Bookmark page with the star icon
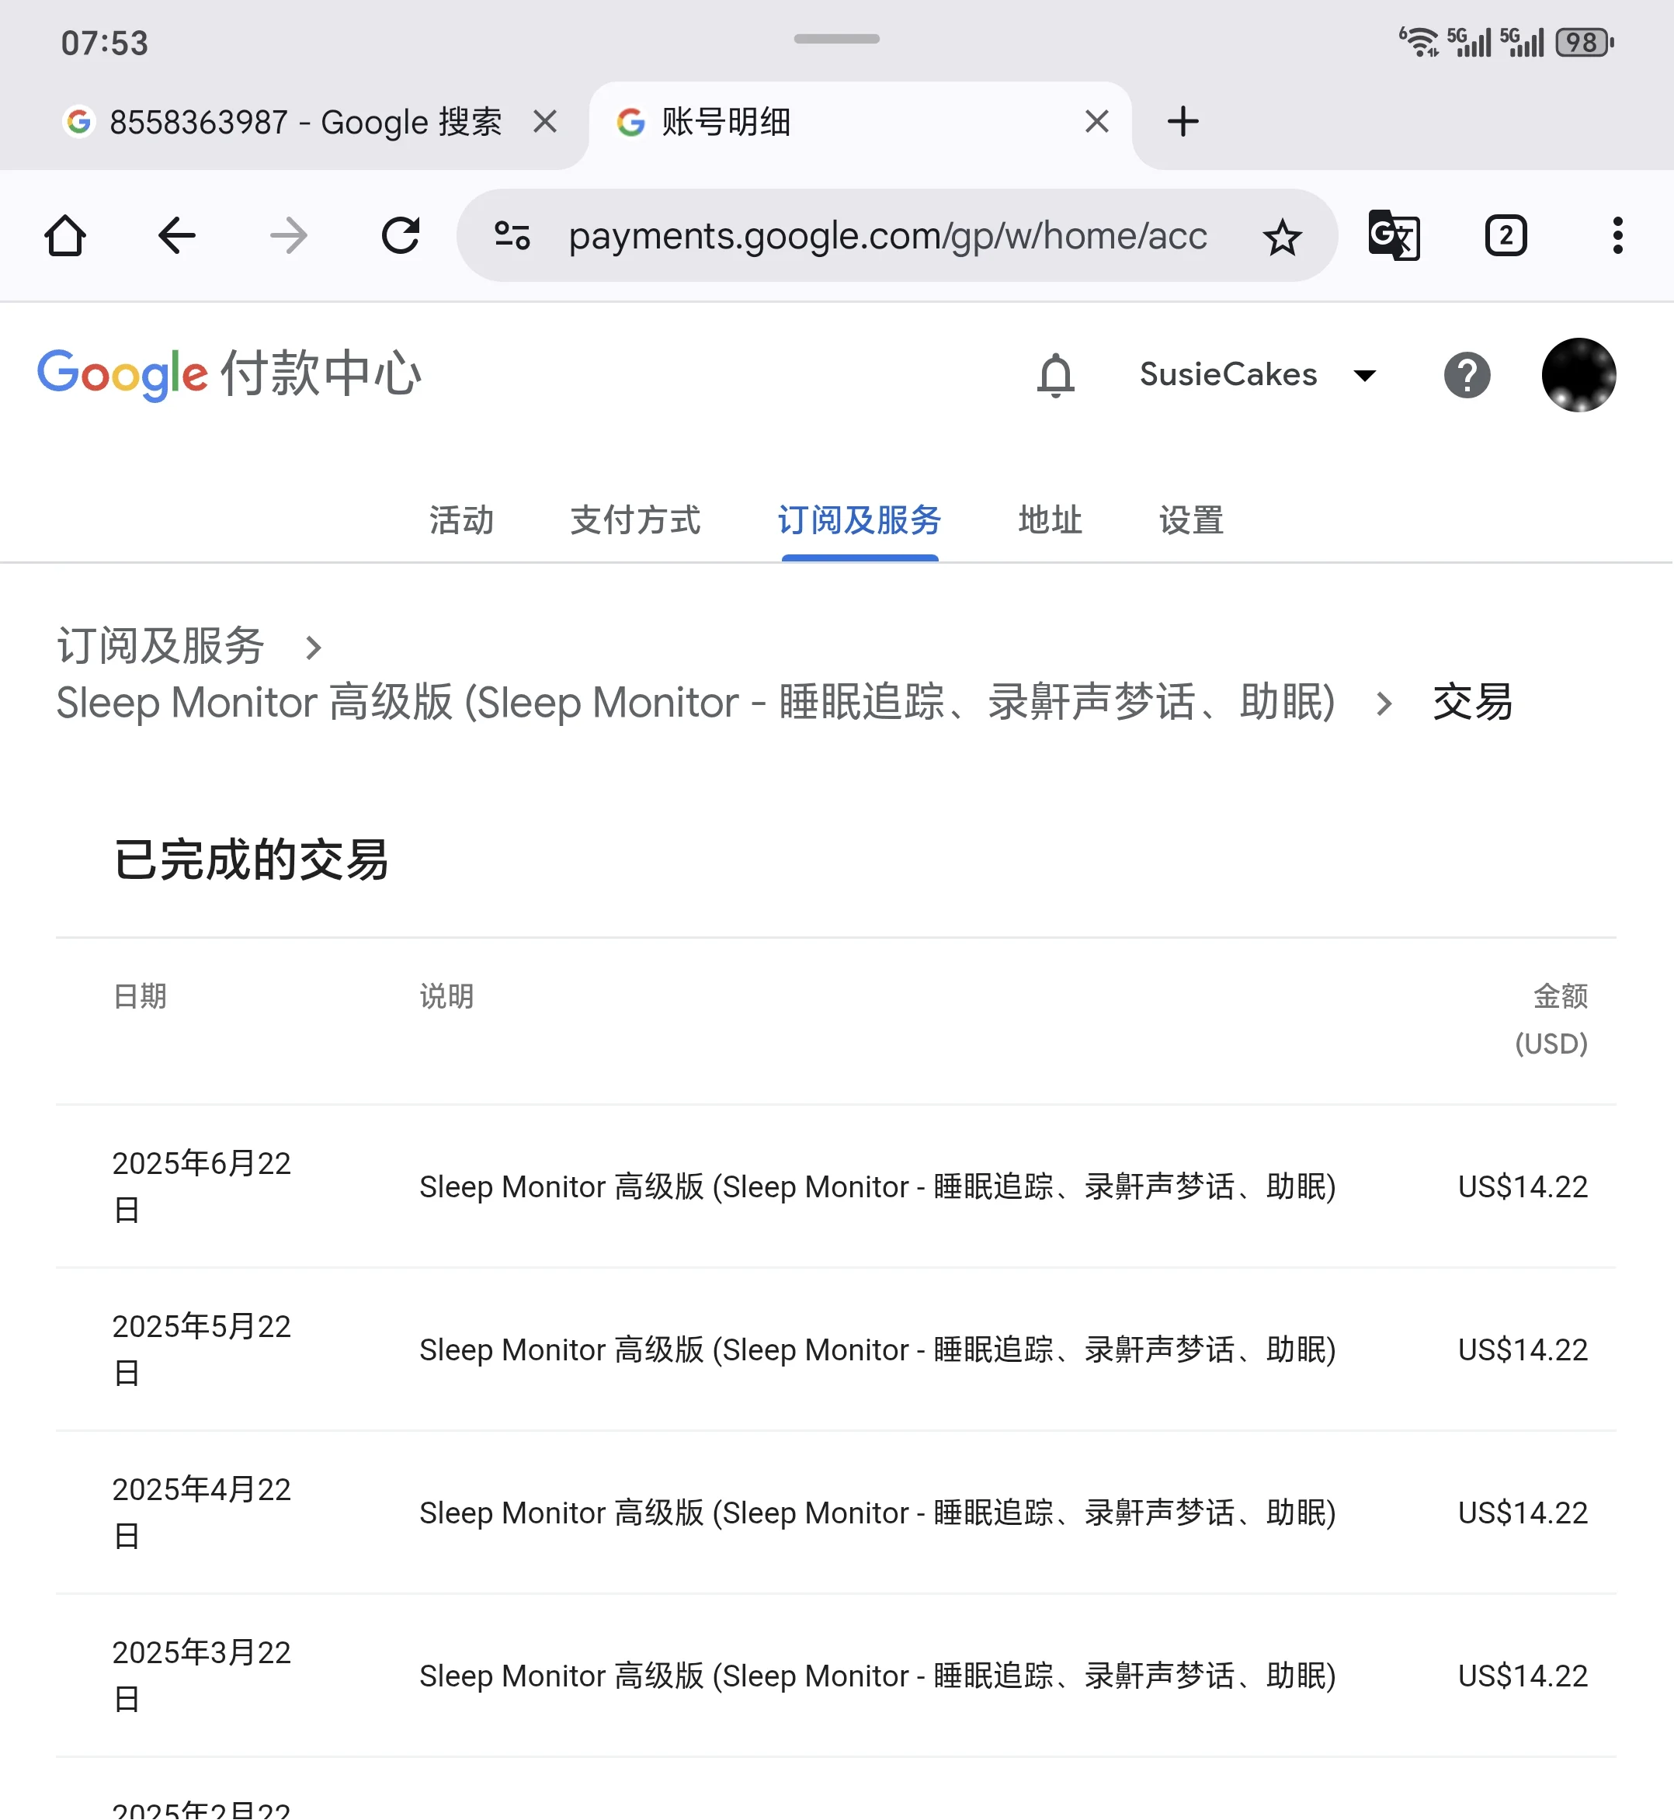1674x1820 pixels. [x=1282, y=238]
